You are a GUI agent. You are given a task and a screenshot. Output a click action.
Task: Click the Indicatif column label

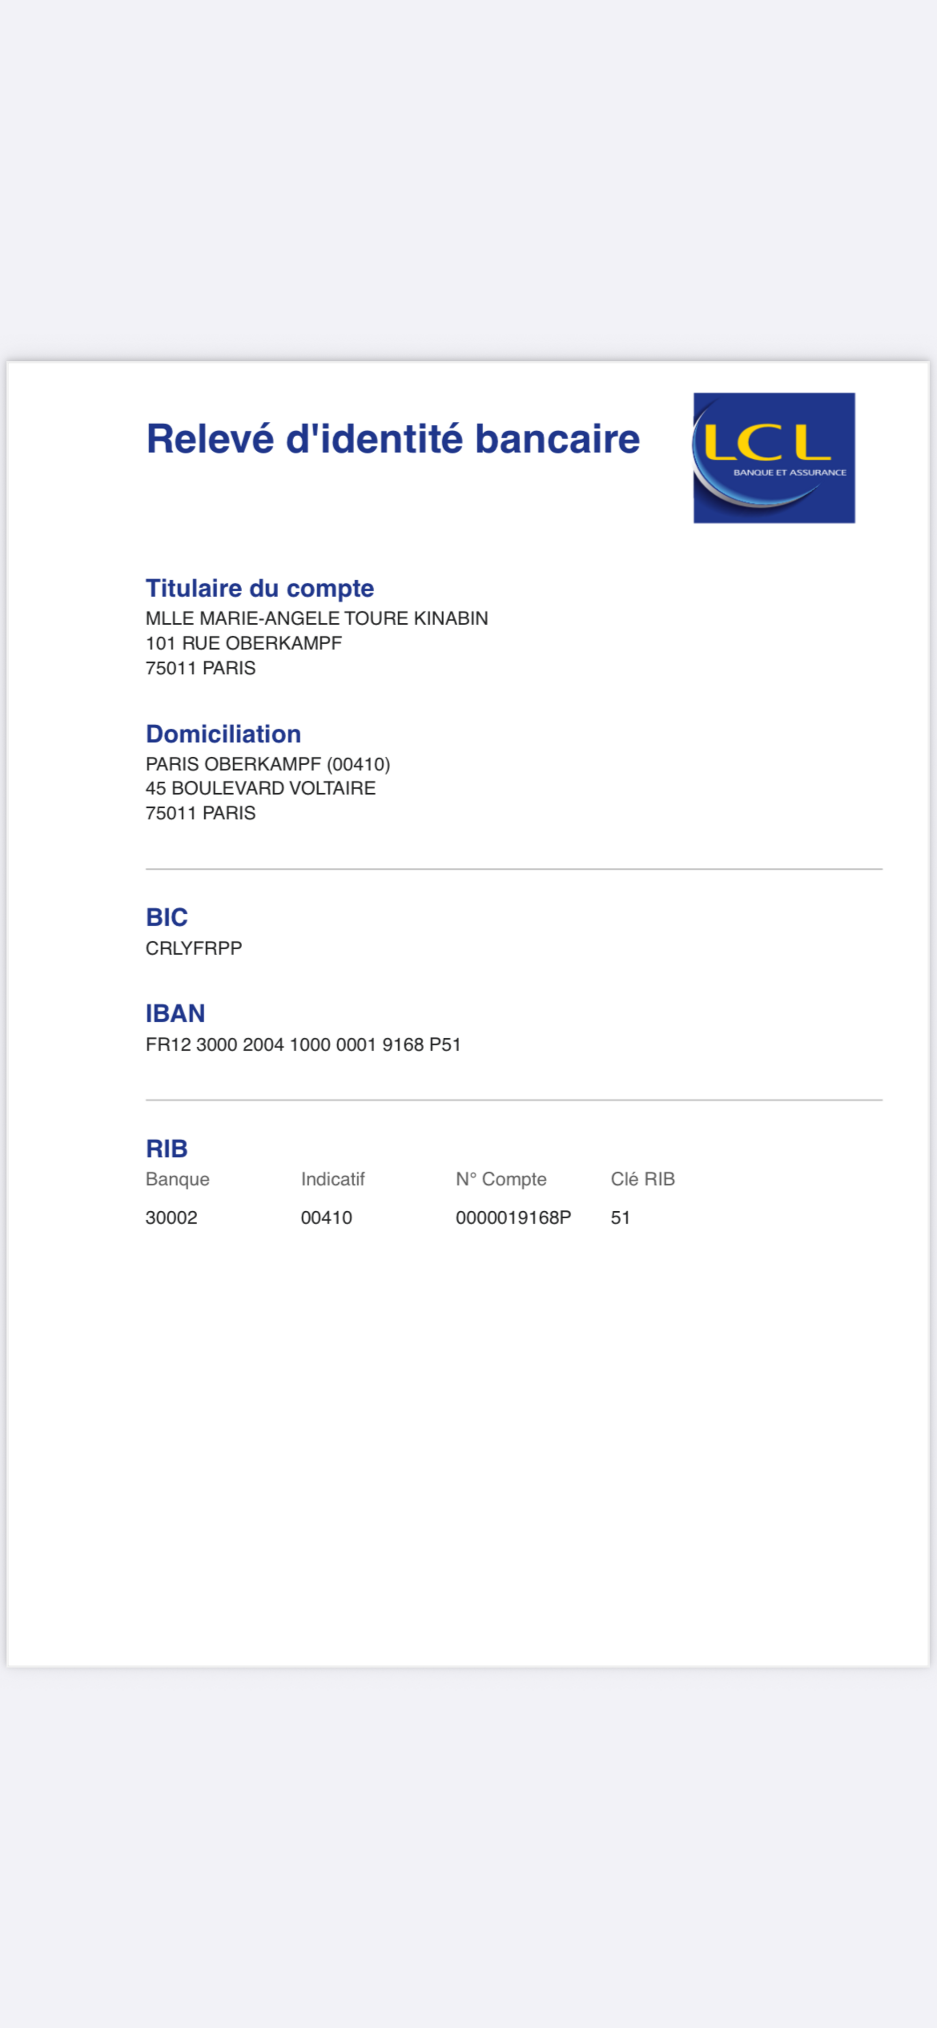pyautogui.click(x=332, y=1179)
